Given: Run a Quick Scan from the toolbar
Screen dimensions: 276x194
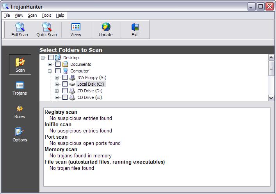Looking at the screenshot, I should [46, 30].
